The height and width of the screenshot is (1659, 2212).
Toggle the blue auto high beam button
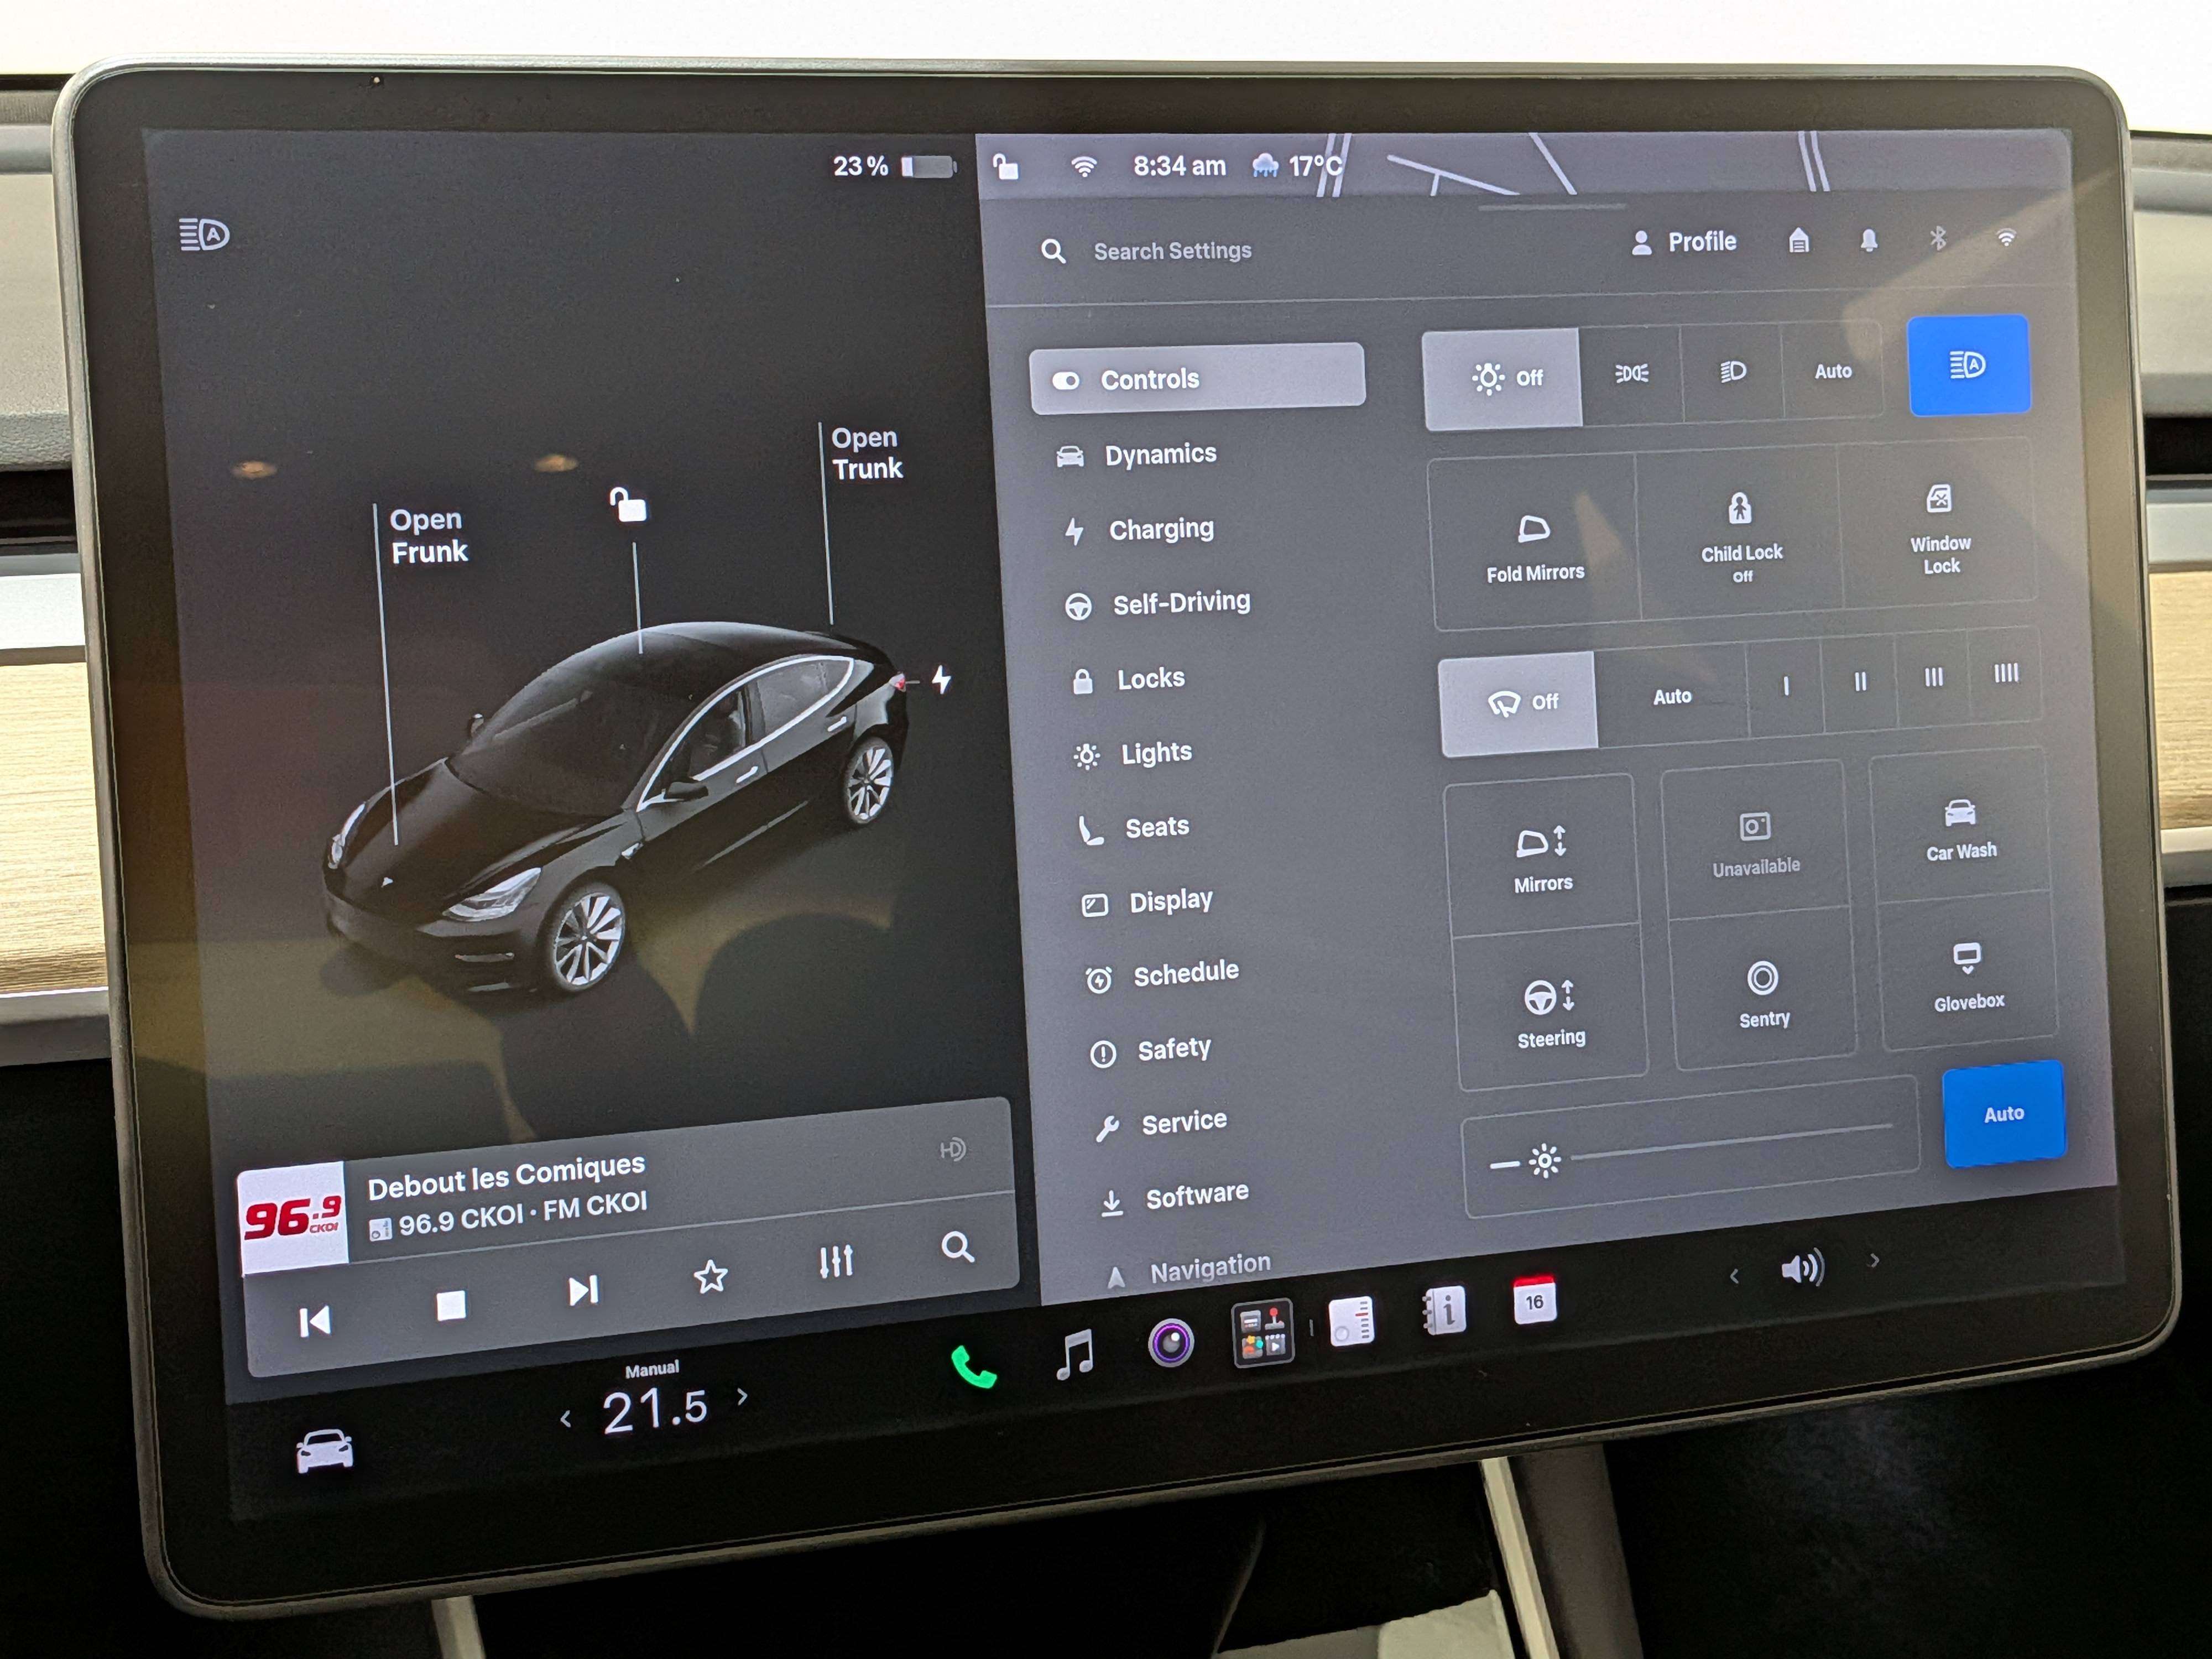pos(1968,365)
